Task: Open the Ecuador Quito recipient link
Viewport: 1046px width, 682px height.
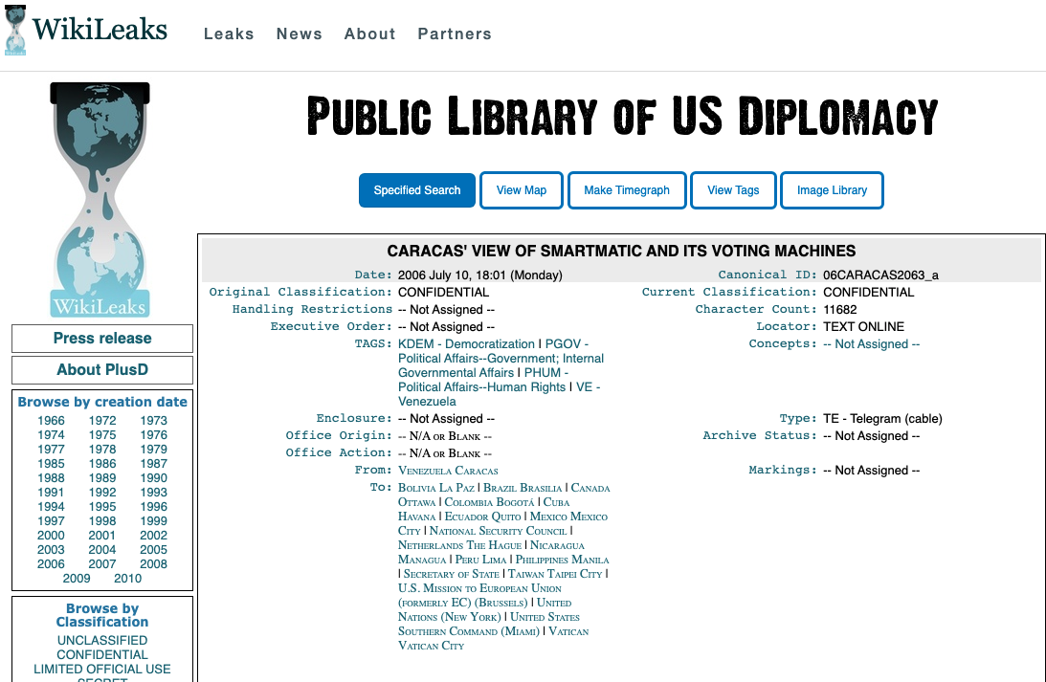Action: (x=482, y=517)
